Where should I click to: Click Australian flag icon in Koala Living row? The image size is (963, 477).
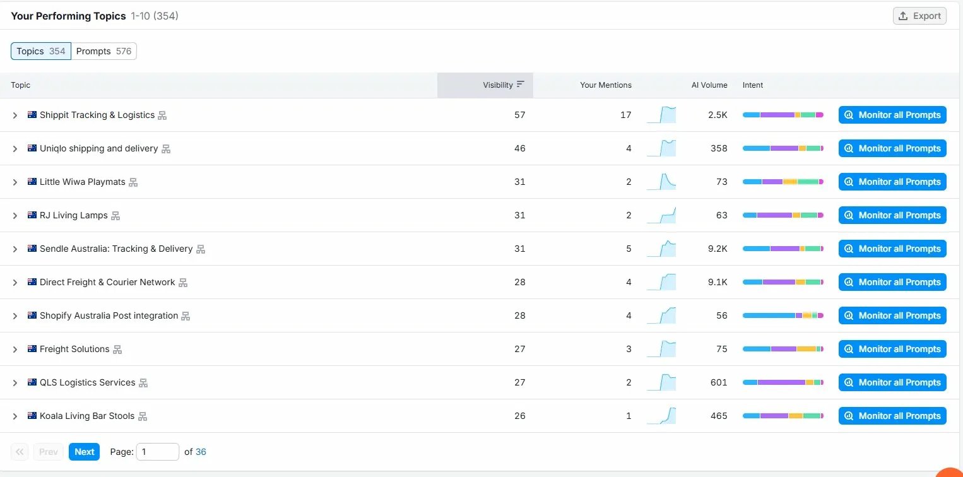[32, 416]
